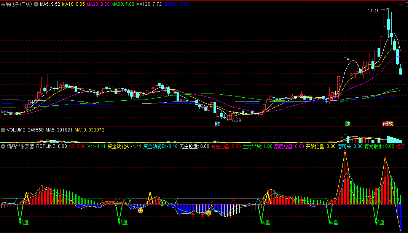Select the MA120: 7.72 label
The image size is (408, 233).
(149, 4)
